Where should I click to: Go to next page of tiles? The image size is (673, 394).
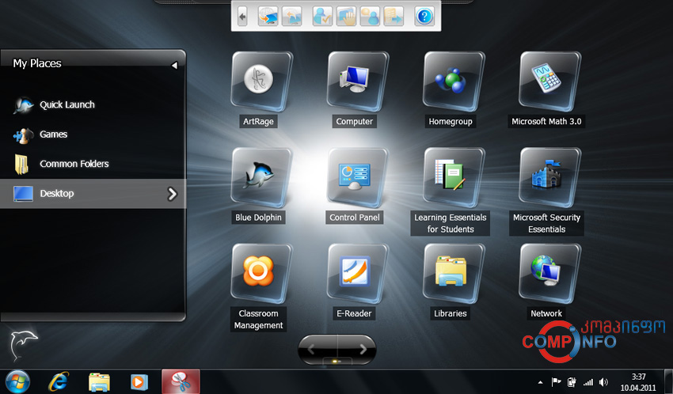click(x=363, y=350)
